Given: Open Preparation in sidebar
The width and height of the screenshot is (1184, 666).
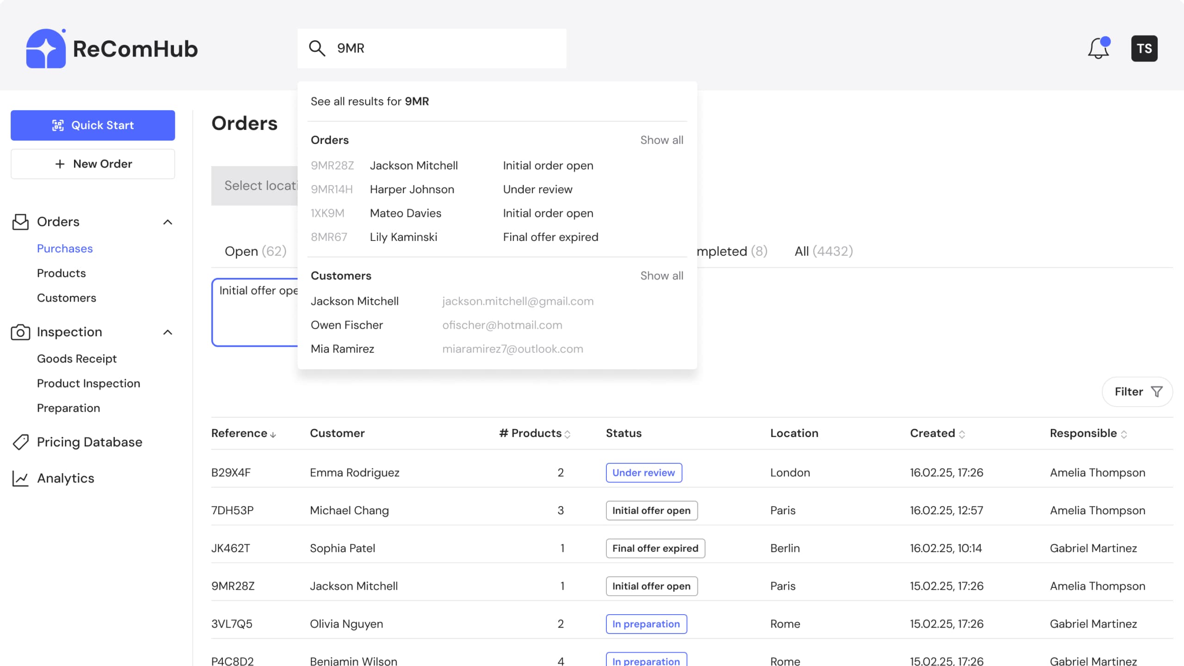Looking at the screenshot, I should [68, 408].
